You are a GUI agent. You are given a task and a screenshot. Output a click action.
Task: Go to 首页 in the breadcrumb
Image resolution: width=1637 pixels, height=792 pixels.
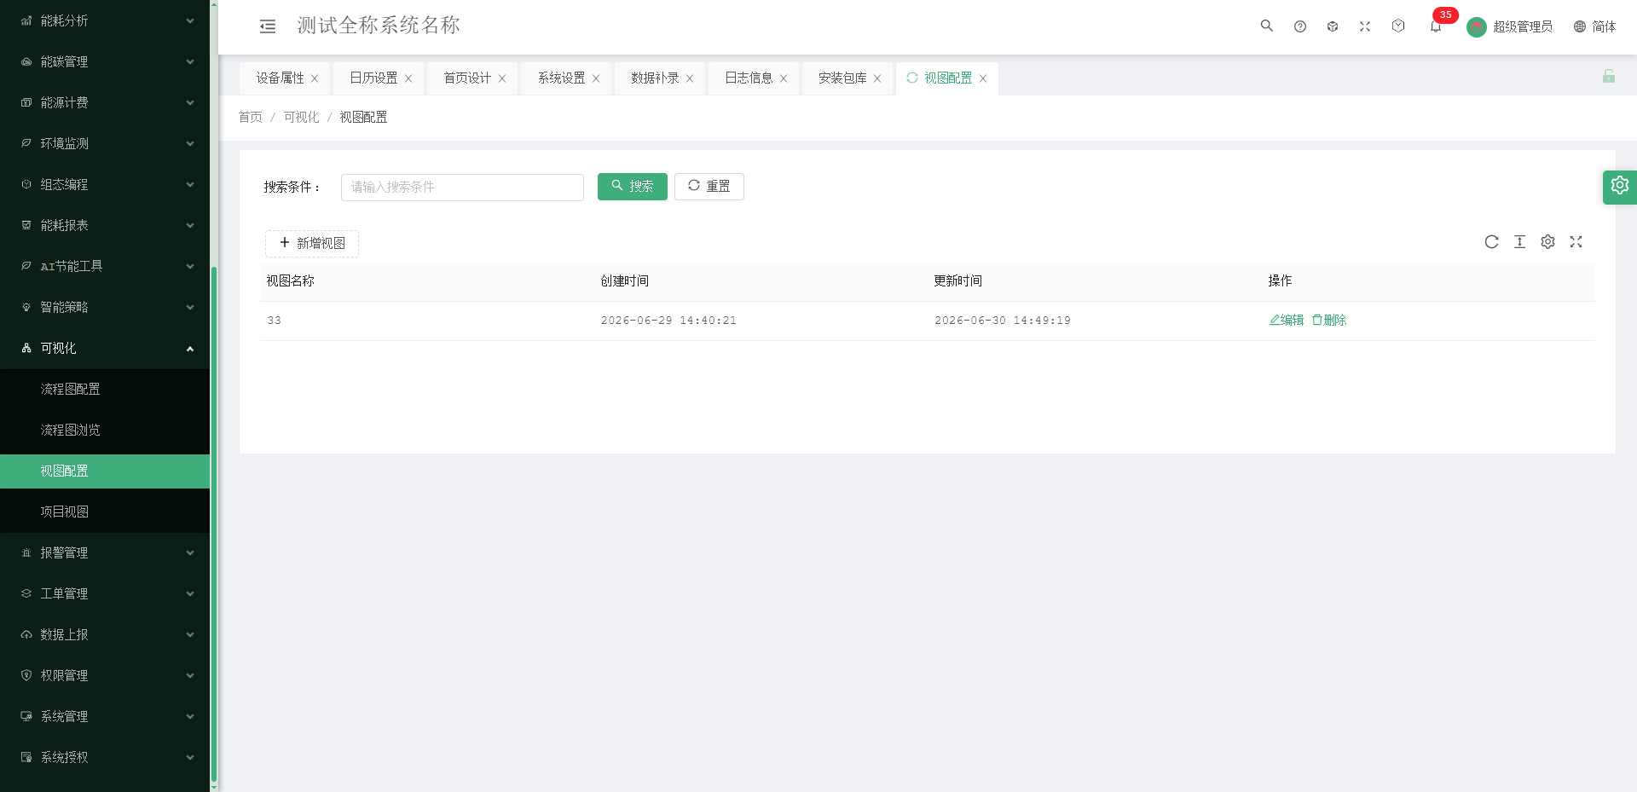250,118
